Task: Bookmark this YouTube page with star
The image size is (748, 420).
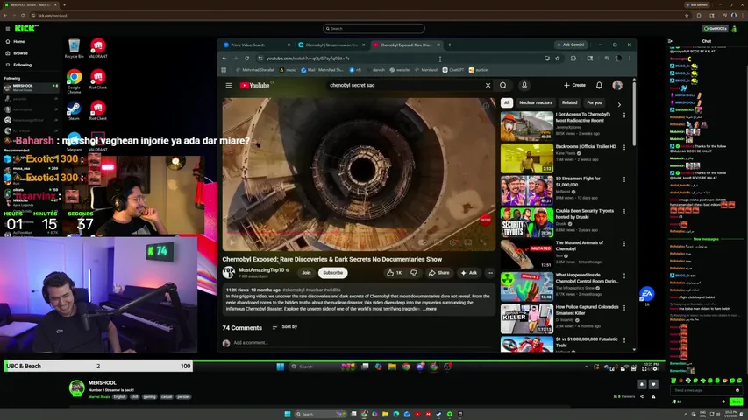Action: tap(557, 58)
